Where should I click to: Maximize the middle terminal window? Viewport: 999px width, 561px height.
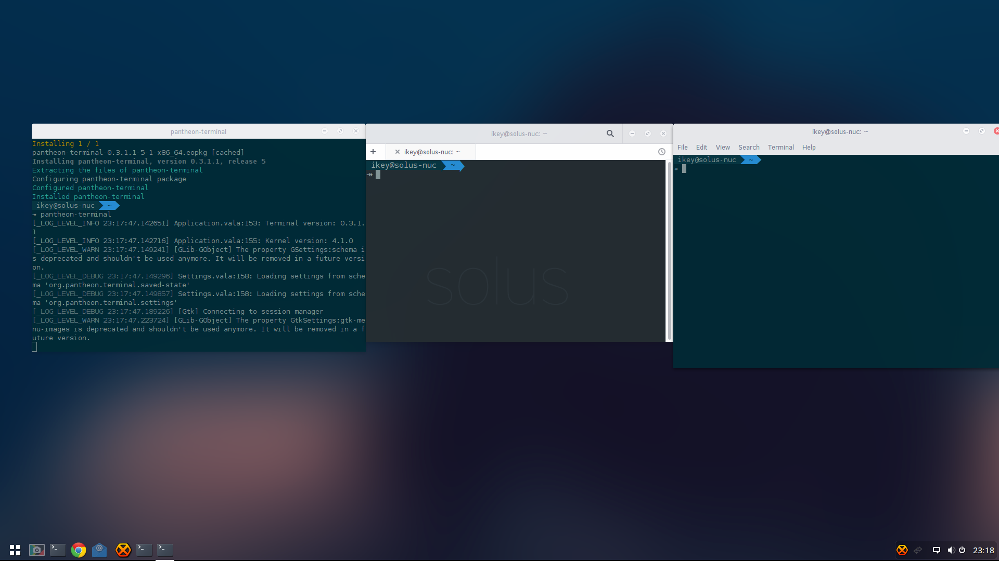(x=648, y=133)
